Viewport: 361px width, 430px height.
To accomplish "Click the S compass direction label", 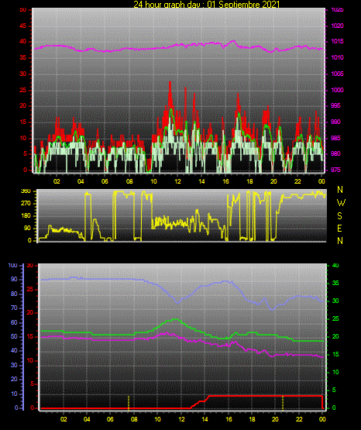I will [x=339, y=216].
